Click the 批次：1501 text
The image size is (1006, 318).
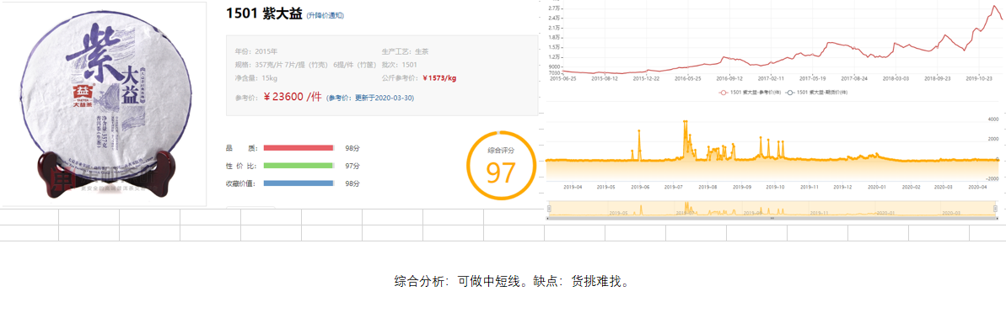click(399, 65)
